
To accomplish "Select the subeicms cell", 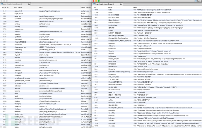I will pyautogui.click(x=18, y=75).
